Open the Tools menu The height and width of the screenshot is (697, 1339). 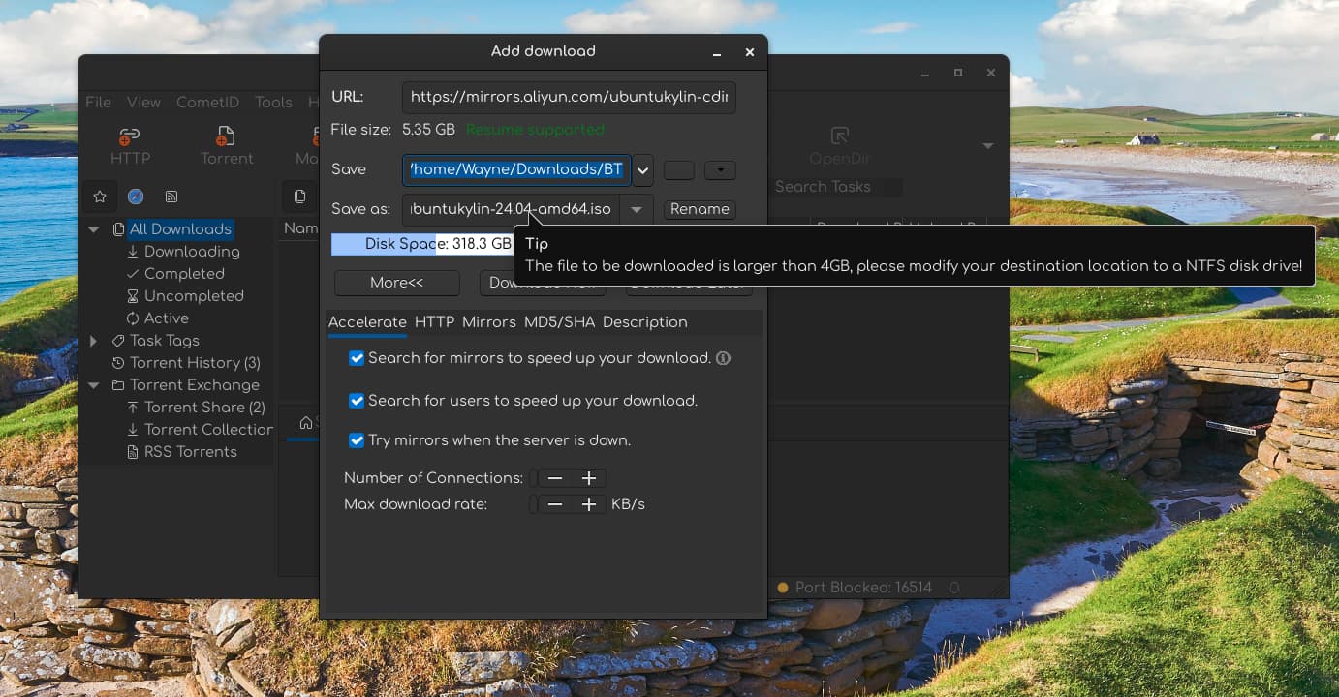(273, 103)
